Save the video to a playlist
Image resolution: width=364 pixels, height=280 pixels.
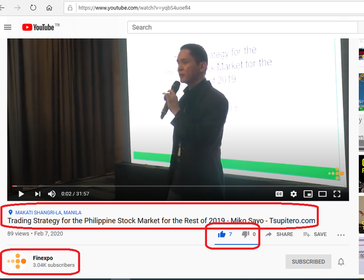315,234
